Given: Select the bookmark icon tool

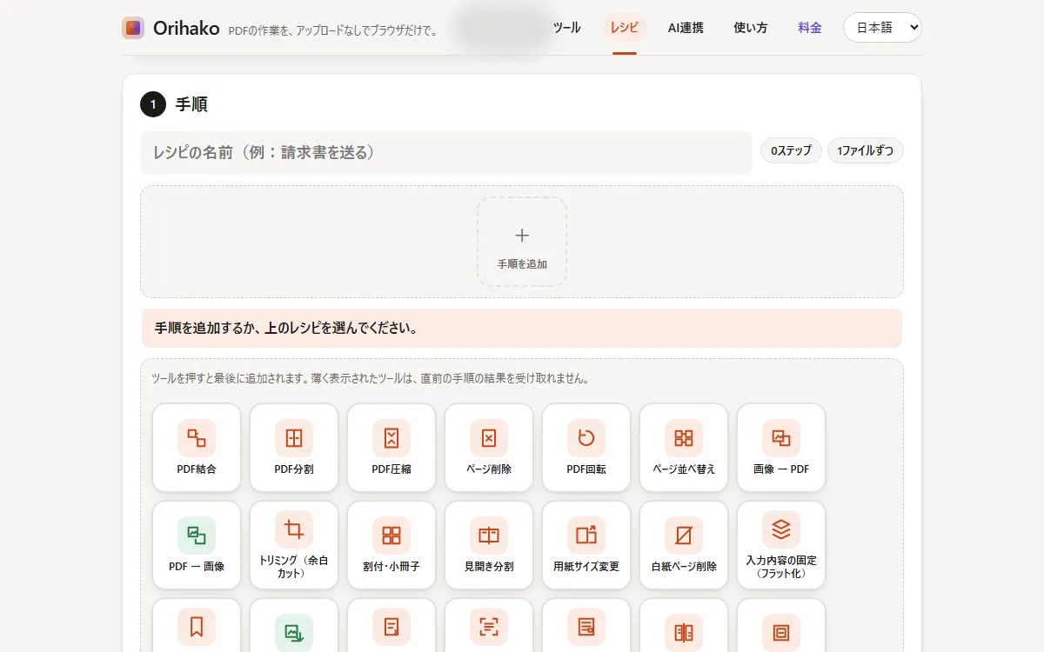Looking at the screenshot, I should (197, 626).
